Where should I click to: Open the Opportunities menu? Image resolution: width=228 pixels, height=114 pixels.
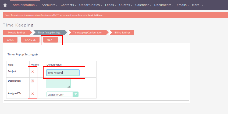click(91, 5)
